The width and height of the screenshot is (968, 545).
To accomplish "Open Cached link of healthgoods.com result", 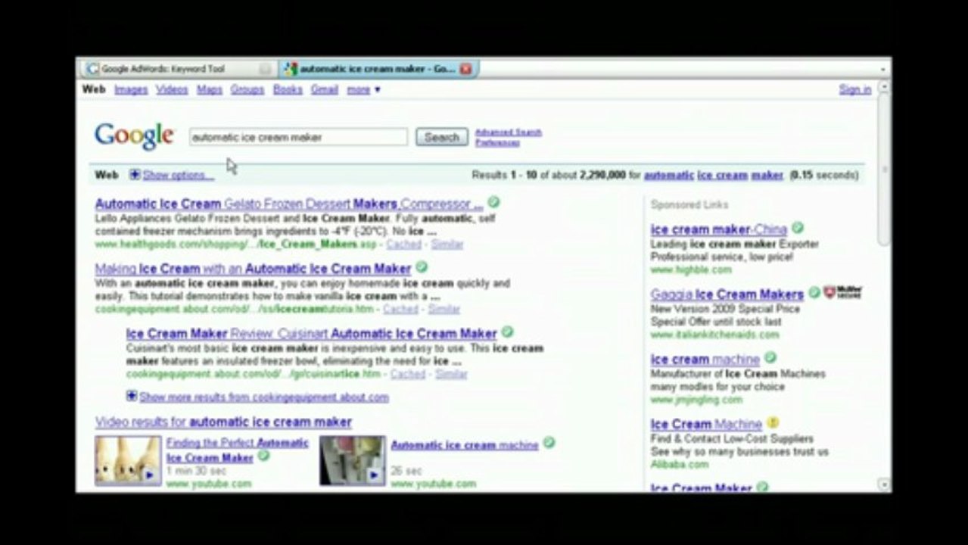I will coord(403,244).
